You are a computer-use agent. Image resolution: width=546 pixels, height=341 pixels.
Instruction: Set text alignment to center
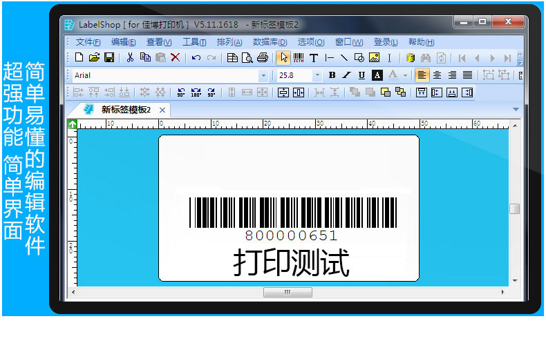pyautogui.click(x=437, y=75)
